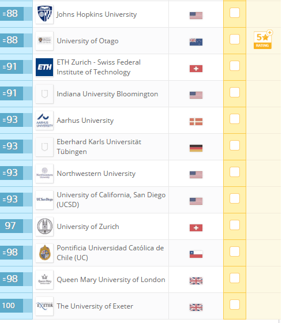Click the ETH Zurich logo icon
This screenshot has width=282, height=323.
(x=44, y=67)
